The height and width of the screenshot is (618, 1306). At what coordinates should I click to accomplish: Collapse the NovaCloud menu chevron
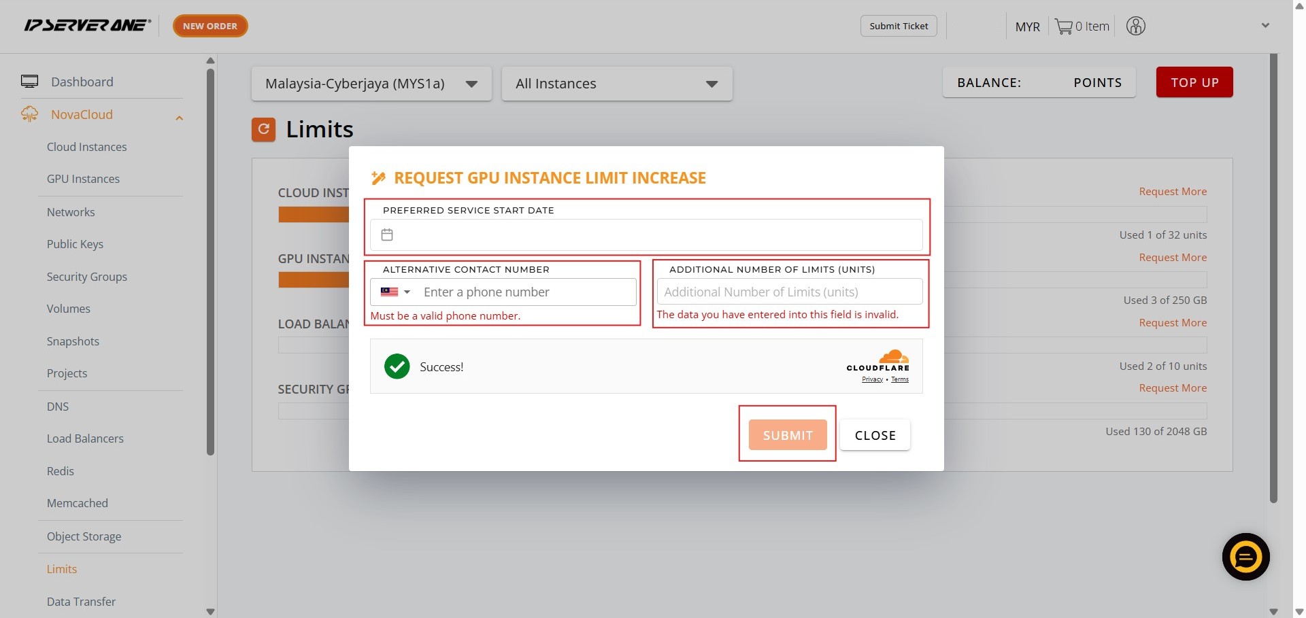180,118
